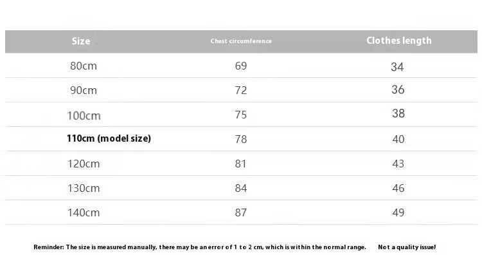
Task: Click chest value 78 in the table
Action: pos(241,139)
